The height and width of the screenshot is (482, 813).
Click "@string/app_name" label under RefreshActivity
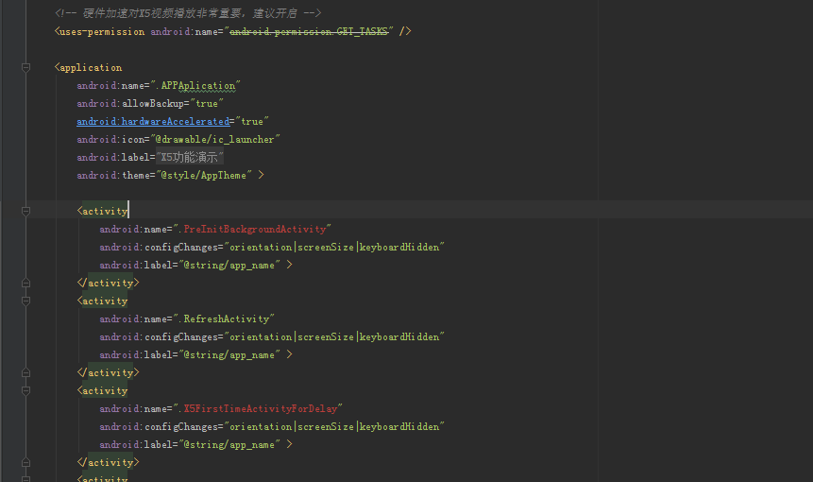(x=229, y=355)
